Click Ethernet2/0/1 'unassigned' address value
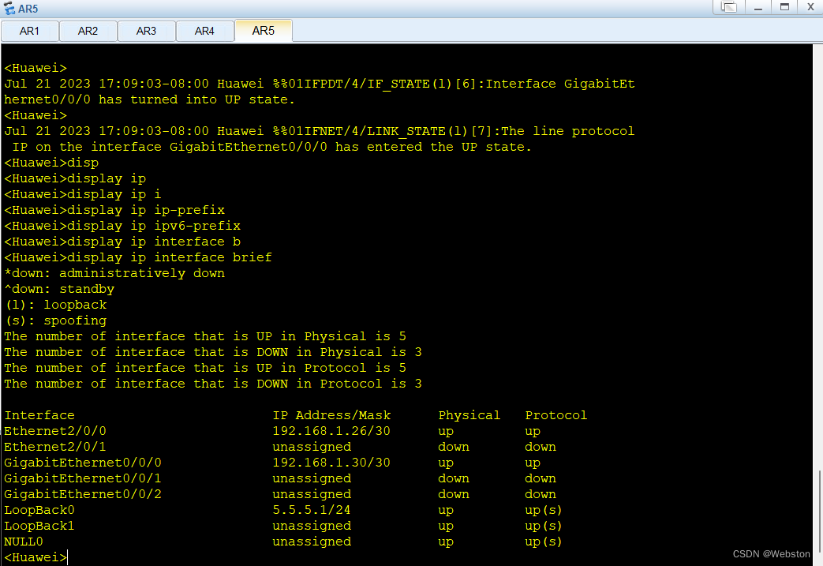 point(312,447)
